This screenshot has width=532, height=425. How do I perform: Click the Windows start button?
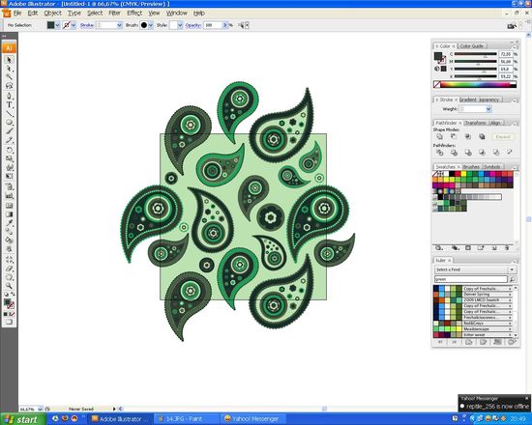coord(23,419)
